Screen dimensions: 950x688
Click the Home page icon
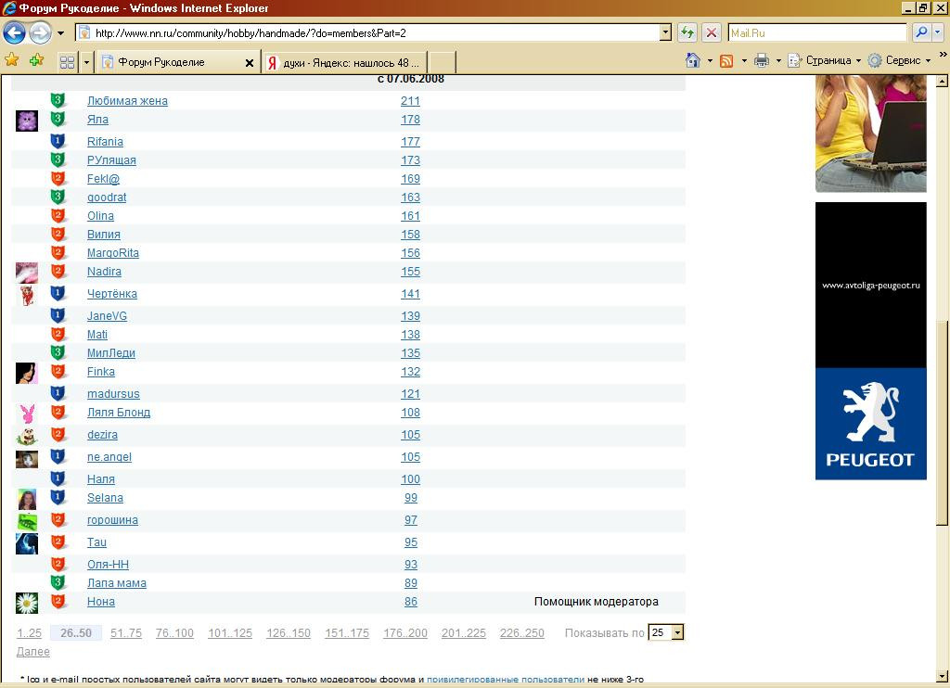click(692, 61)
